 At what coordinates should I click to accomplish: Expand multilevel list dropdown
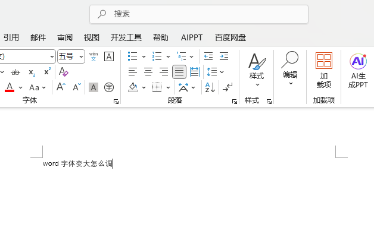pos(192,56)
